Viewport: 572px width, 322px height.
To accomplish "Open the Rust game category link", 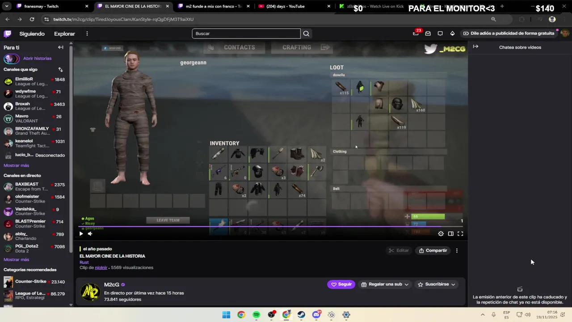I will pyautogui.click(x=84, y=263).
